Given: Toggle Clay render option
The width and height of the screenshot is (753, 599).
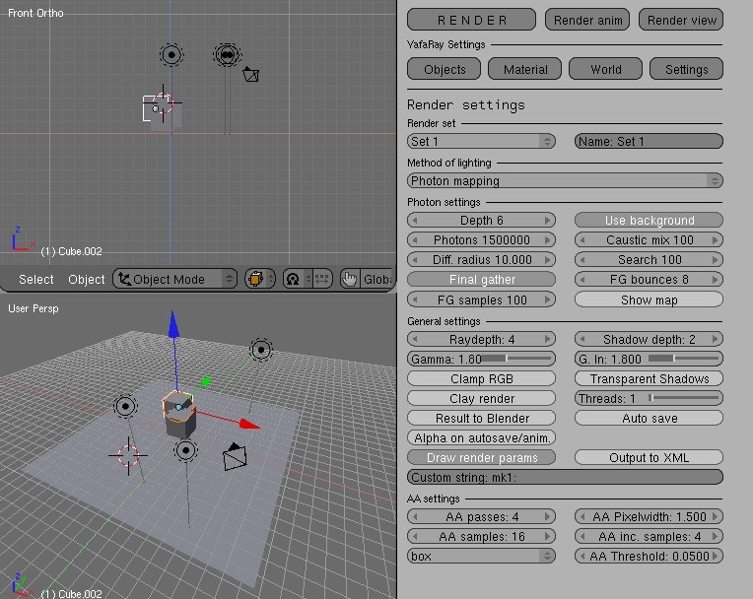Looking at the screenshot, I should 481,398.
